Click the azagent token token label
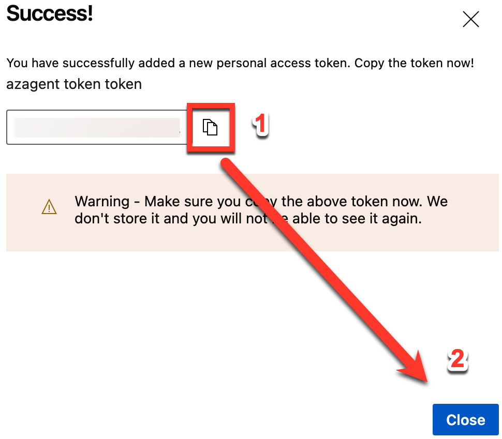This screenshot has height=439, width=502. 74,84
